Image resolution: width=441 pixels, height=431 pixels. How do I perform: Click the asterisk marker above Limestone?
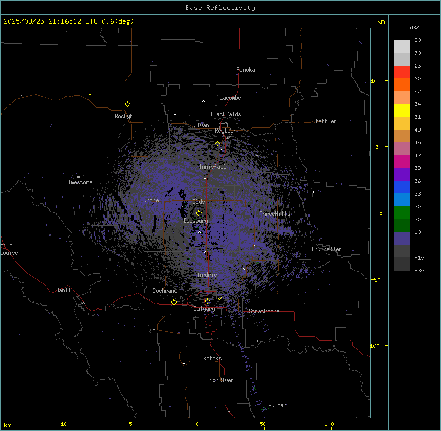click(x=78, y=177)
